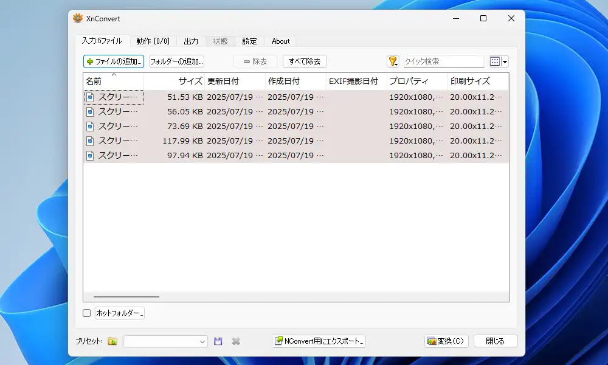Expand the view mode dropdown arrow

[x=505, y=61]
